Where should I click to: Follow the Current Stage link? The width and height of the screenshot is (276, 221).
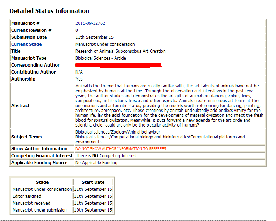(26, 44)
